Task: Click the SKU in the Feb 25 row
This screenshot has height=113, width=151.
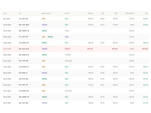Action: pos(24,43)
